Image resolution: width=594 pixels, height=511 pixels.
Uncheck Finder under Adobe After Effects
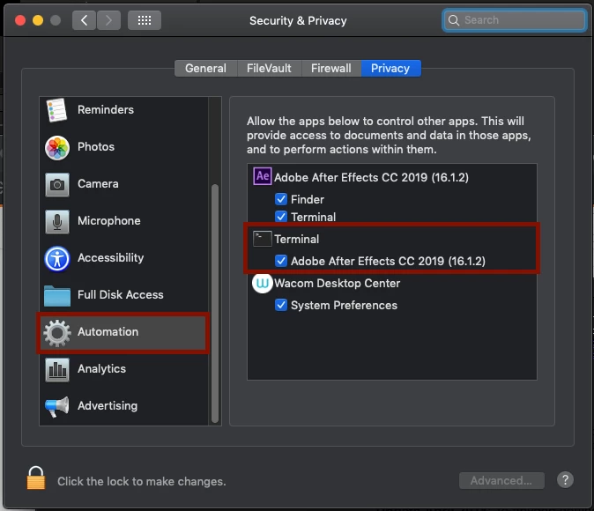click(x=281, y=199)
